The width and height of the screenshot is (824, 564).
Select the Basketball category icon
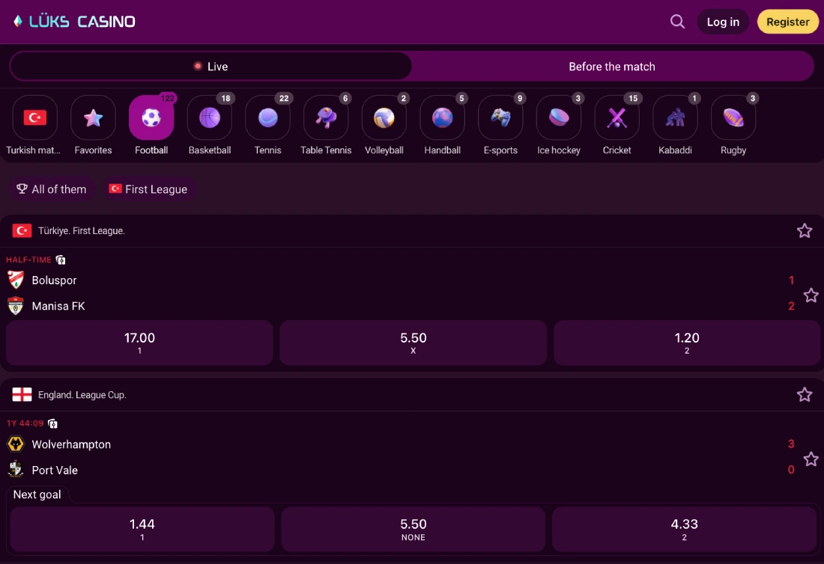[210, 117]
